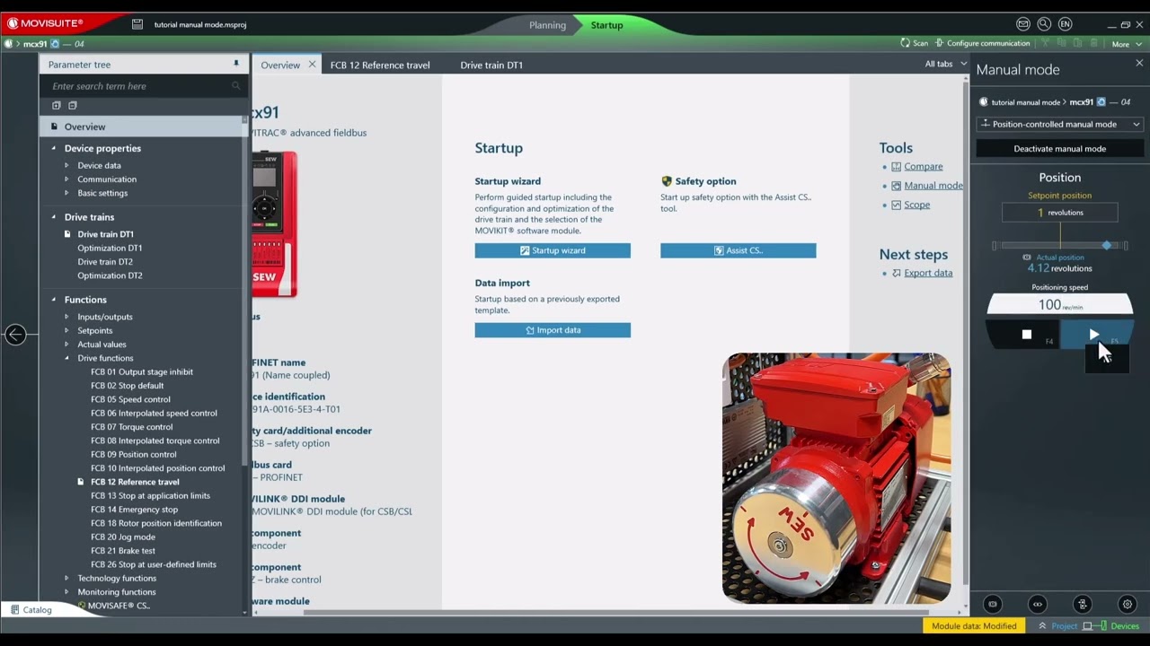Click the Copy toolbar icon
The image size is (1150, 646).
tap(1061, 43)
